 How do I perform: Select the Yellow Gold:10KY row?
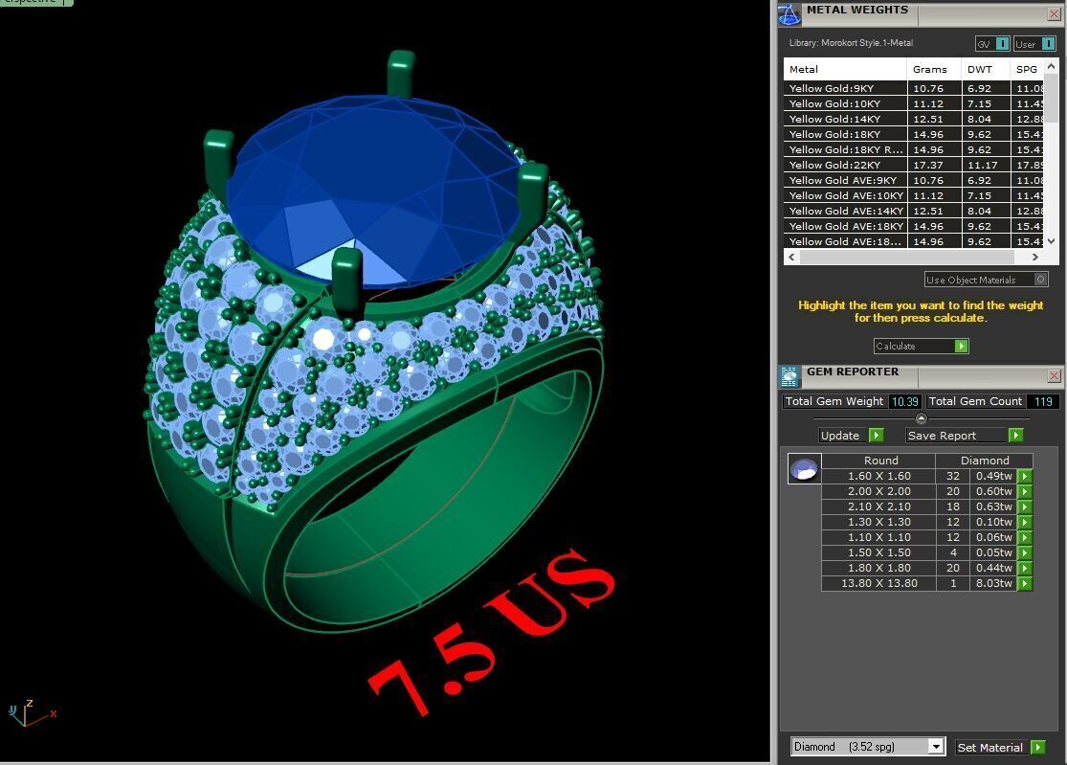[914, 103]
